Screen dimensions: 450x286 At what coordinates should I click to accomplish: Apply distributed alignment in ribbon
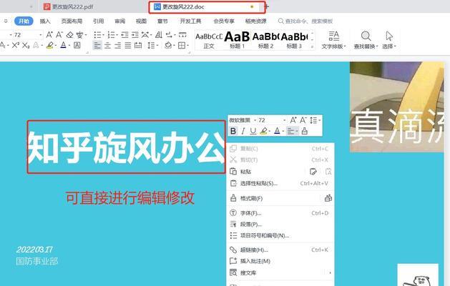pos(138,45)
